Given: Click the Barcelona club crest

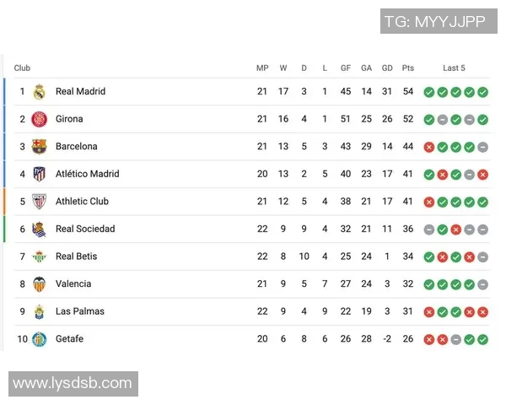Looking at the screenshot, I should [39, 146].
